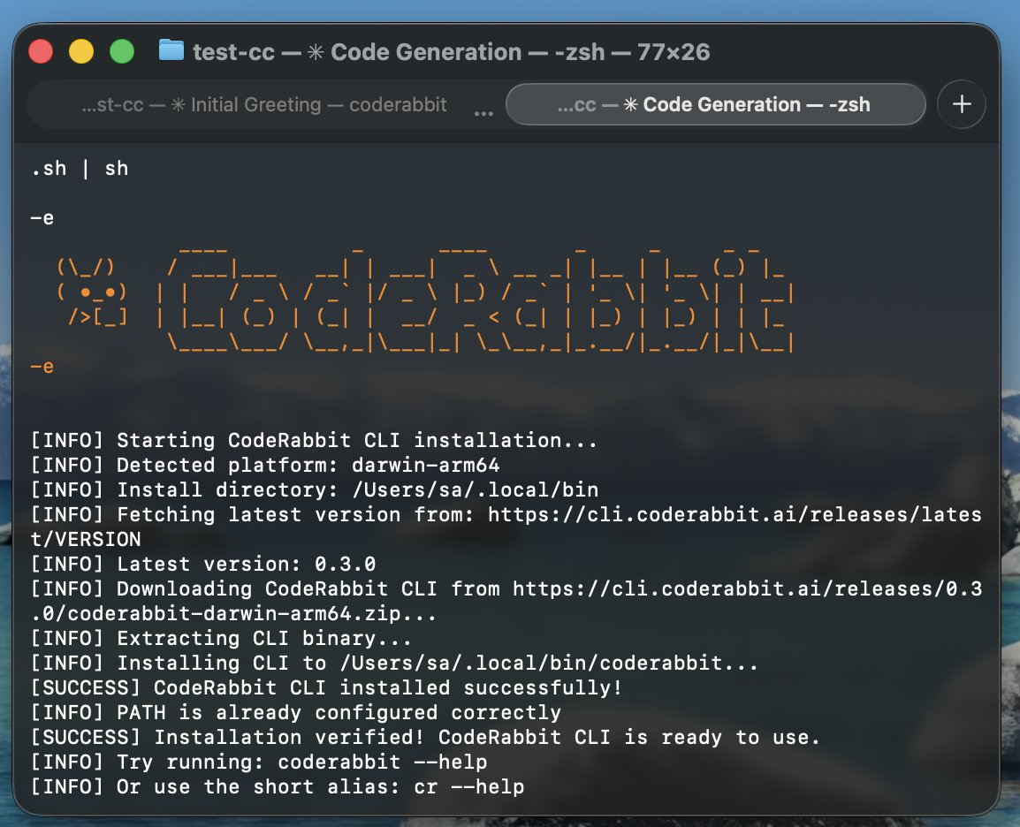Click the ASCII rabbit face art
The height and width of the screenshot is (827, 1020).
point(91,292)
